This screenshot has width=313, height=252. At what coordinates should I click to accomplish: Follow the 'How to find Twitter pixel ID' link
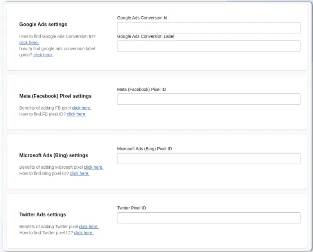(84, 233)
